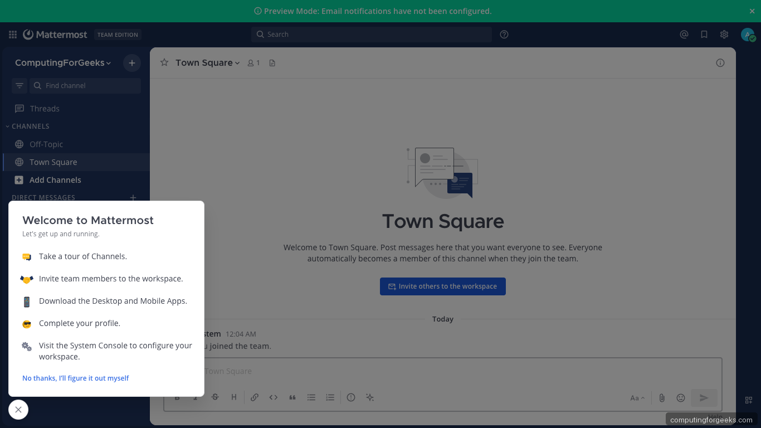The height and width of the screenshot is (428, 761).
Task: Insert a link using the formatting toolbar
Action: pyautogui.click(x=255, y=397)
